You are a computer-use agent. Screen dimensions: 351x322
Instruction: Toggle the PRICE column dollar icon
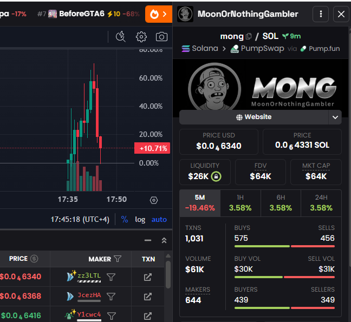tap(34, 259)
